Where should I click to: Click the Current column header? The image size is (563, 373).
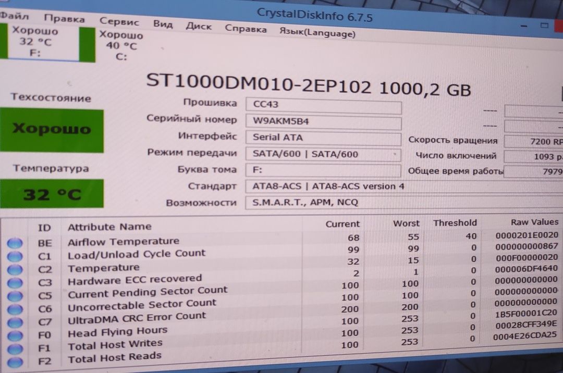[342, 224]
